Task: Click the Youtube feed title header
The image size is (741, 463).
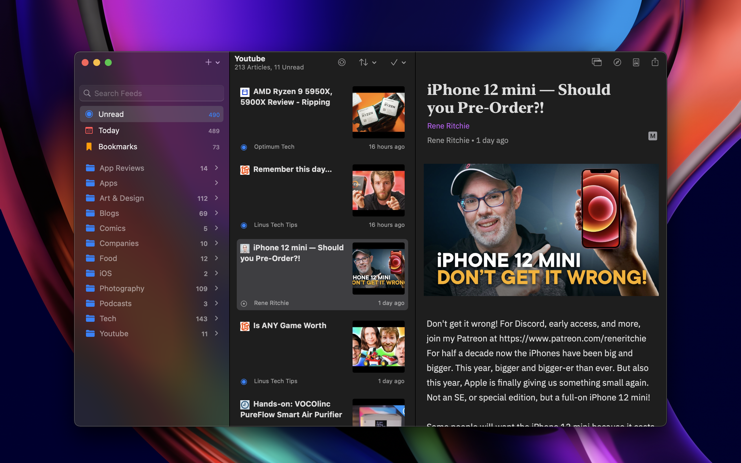Action: point(250,58)
